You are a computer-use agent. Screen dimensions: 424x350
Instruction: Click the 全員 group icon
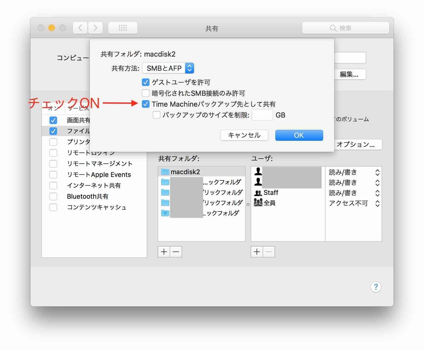tap(258, 202)
